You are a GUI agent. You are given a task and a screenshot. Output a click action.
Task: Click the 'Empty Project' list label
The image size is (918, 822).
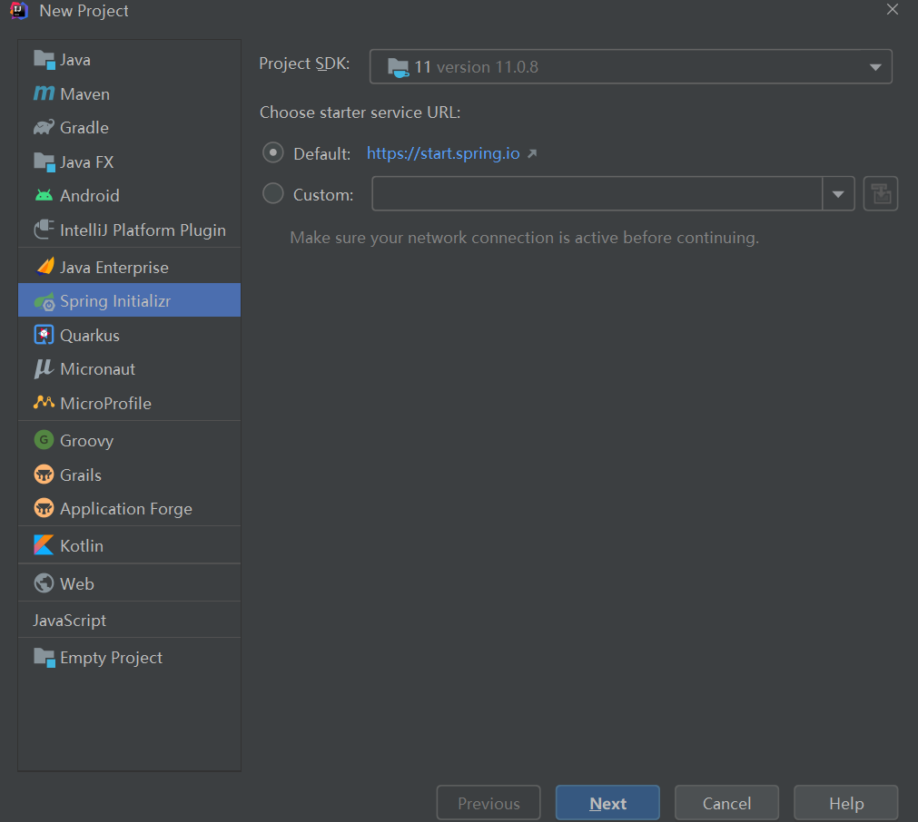pos(112,658)
